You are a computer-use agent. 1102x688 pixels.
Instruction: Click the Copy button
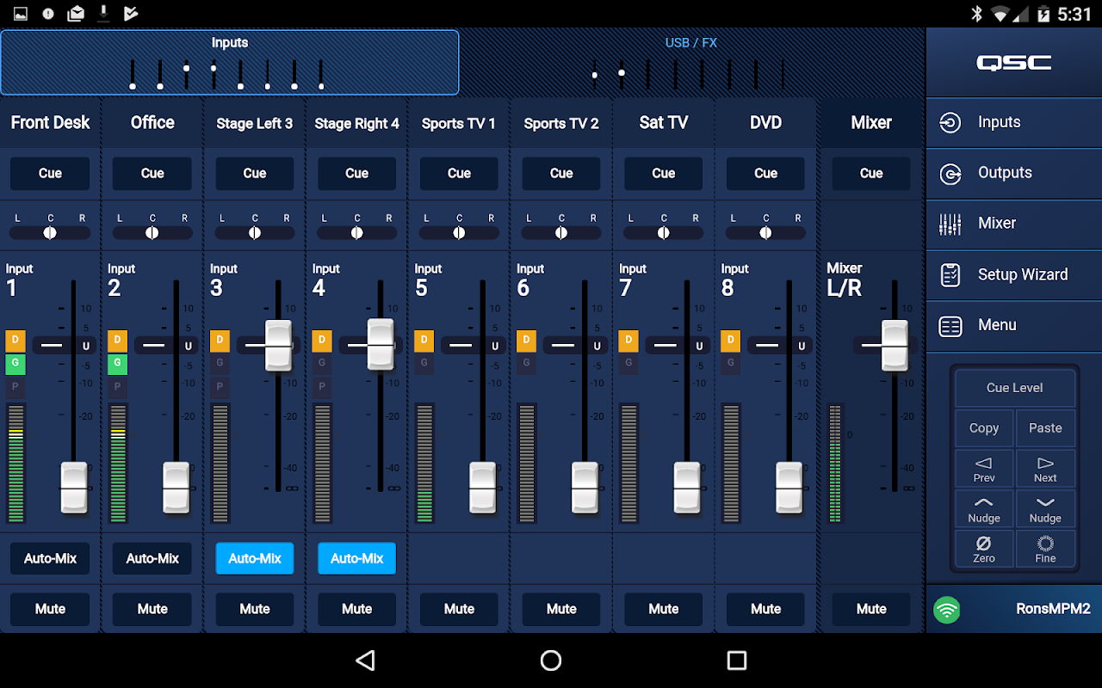pos(984,428)
